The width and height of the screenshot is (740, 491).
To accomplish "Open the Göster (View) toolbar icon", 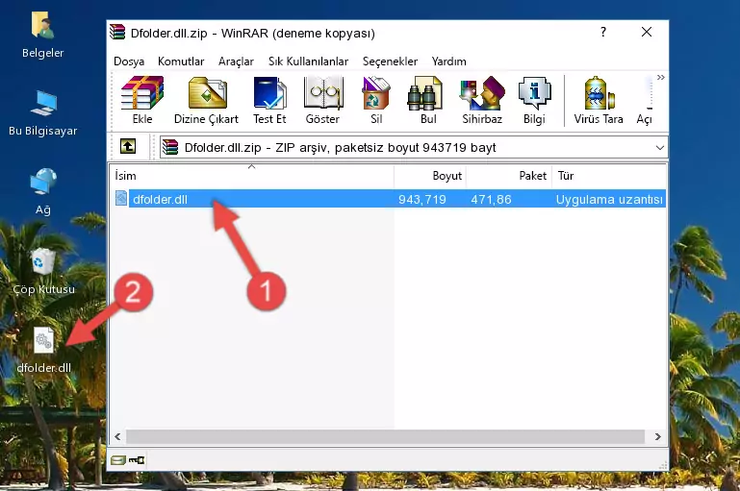I will point(322,100).
